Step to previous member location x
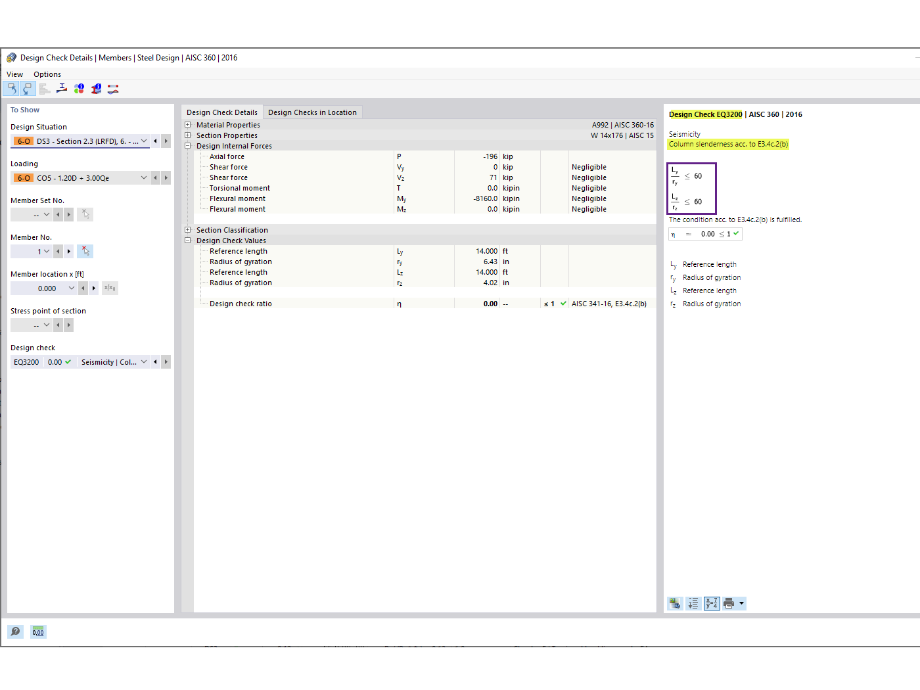This screenshot has height=690, width=920. click(83, 288)
